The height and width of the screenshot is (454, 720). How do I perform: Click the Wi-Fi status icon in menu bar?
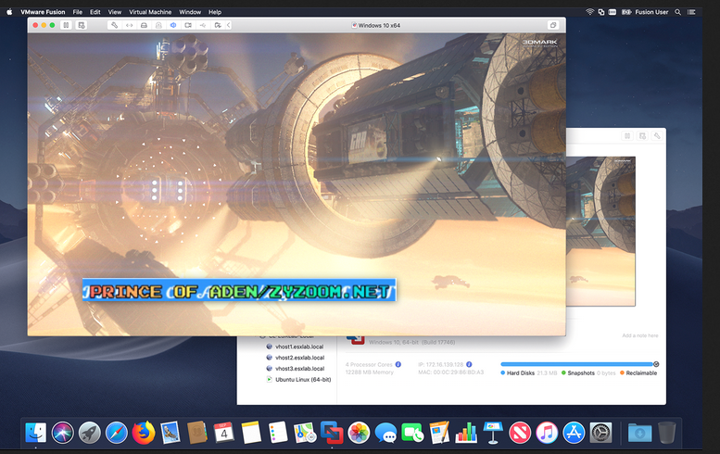590,12
